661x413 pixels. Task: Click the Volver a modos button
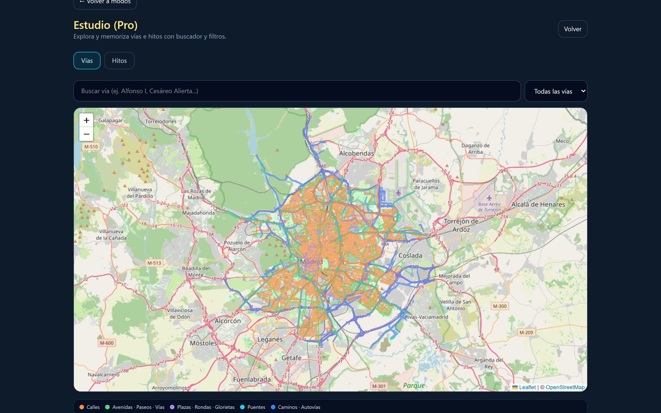click(x=105, y=2)
